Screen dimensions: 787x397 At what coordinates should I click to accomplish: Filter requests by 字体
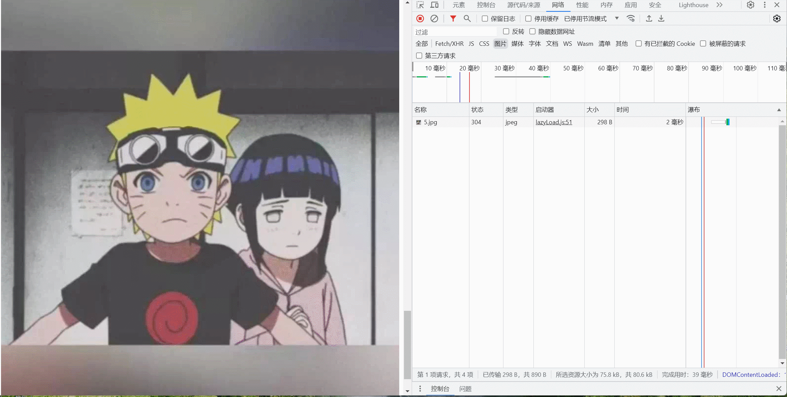(535, 44)
